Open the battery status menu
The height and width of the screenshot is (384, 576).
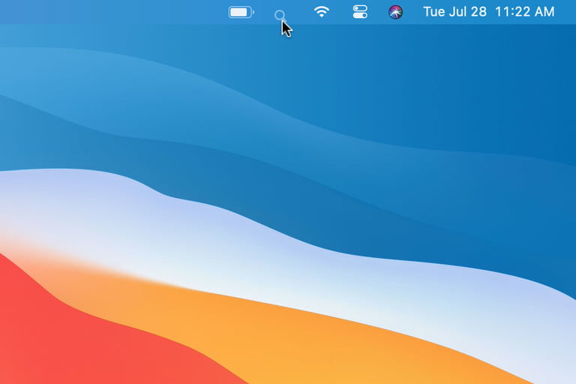tap(241, 12)
